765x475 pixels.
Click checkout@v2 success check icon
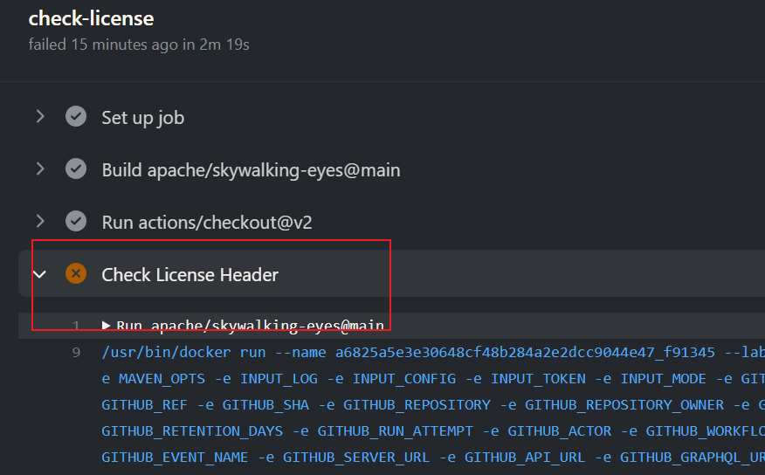76,222
